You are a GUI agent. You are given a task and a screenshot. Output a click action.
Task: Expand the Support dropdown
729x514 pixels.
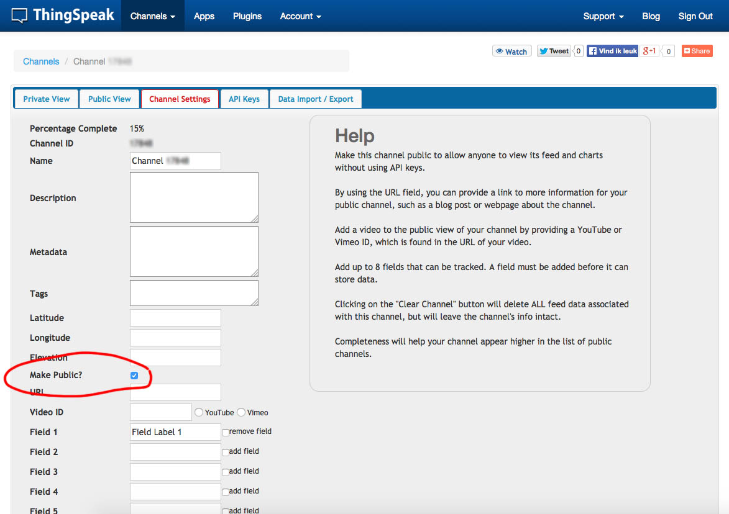coord(603,16)
